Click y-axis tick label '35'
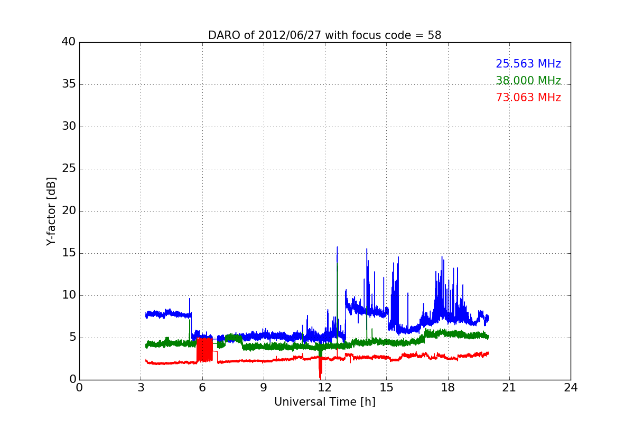634x422 pixels. [69, 84]
